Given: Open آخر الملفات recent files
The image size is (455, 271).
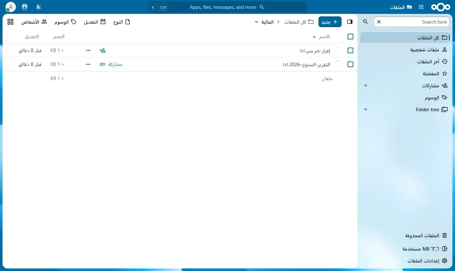Looking at the screenshot, I should [405, 61].
